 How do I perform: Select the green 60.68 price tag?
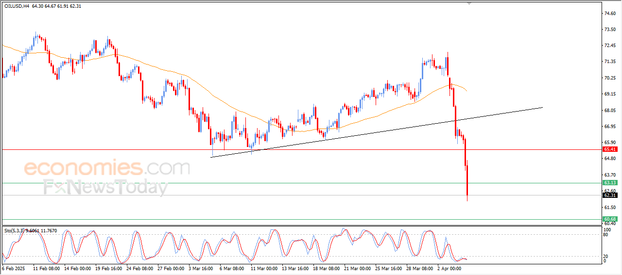610,219
